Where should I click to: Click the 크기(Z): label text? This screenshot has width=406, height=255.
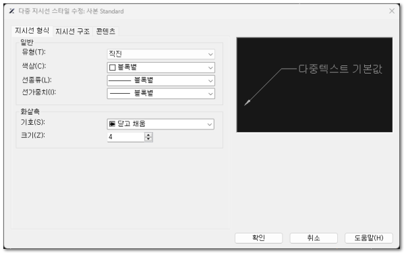click(33, 135)
